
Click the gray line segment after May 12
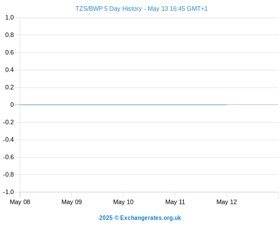[252, 104]
